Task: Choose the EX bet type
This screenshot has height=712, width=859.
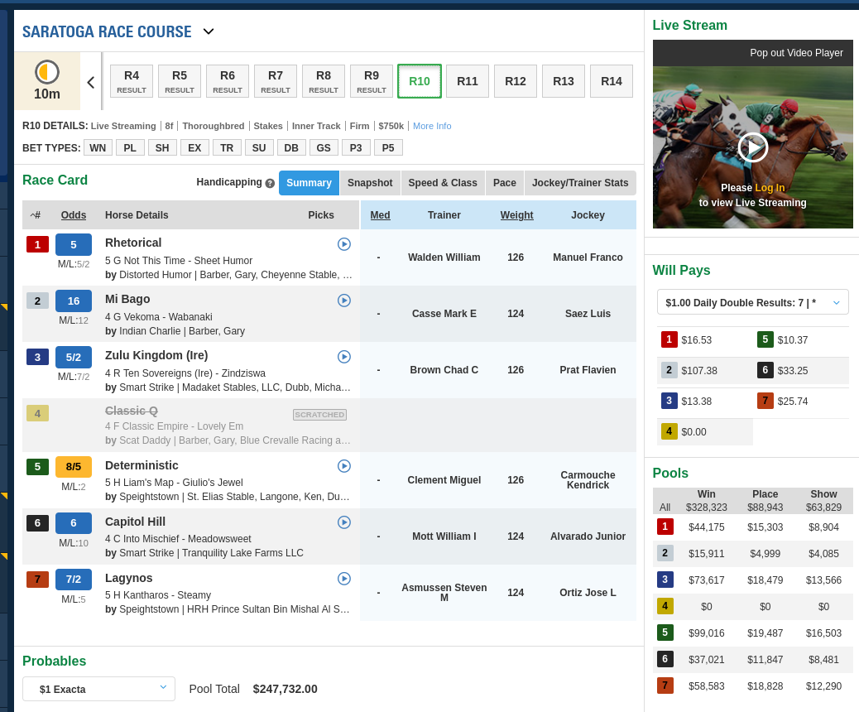Action: (x=194, y=148)
